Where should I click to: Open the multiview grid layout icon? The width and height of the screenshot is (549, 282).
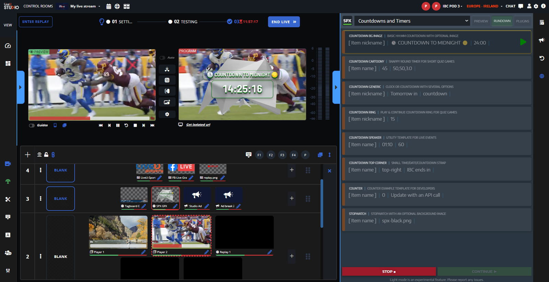coord(127,6)
